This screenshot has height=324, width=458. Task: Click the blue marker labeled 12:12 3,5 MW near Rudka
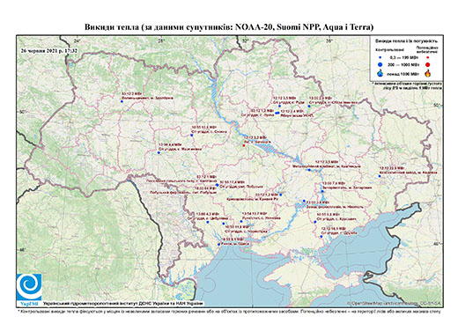(280, 106)
